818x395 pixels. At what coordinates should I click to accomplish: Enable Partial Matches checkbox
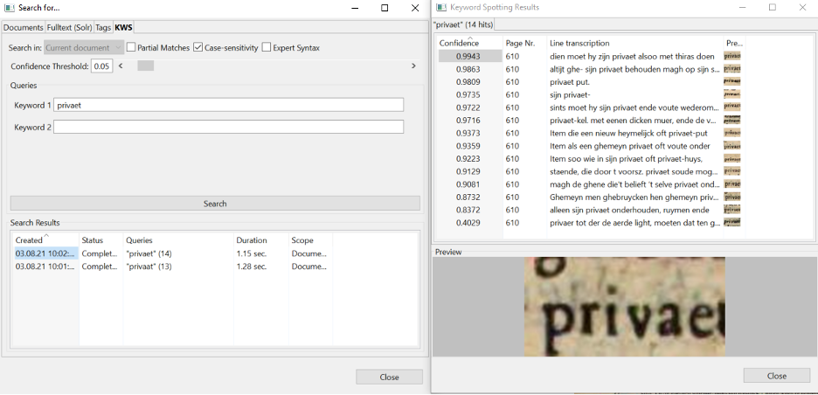pos(131,47)
